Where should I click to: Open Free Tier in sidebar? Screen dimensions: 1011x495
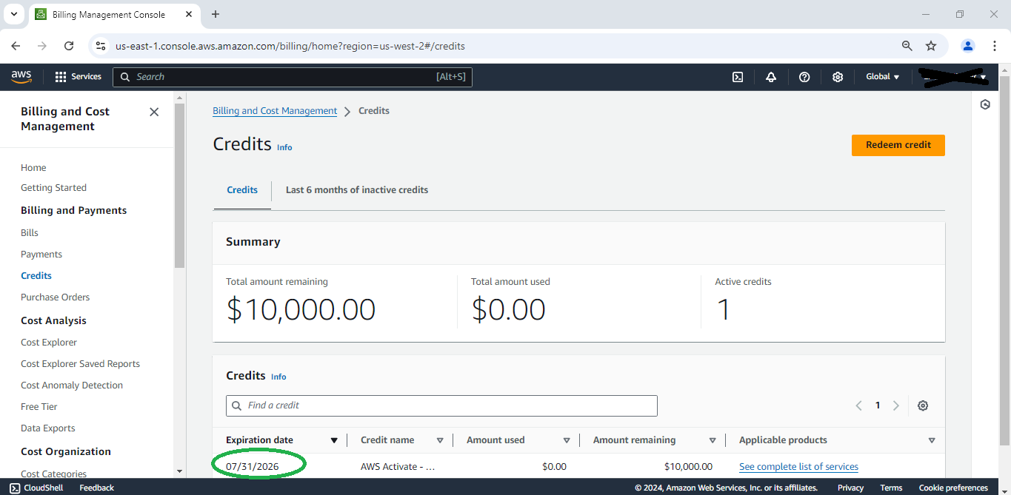point(39,406)
